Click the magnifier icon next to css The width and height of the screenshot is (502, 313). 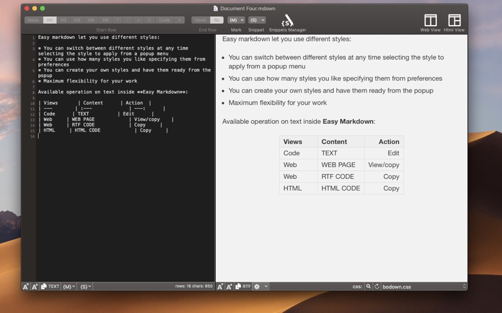368,287
